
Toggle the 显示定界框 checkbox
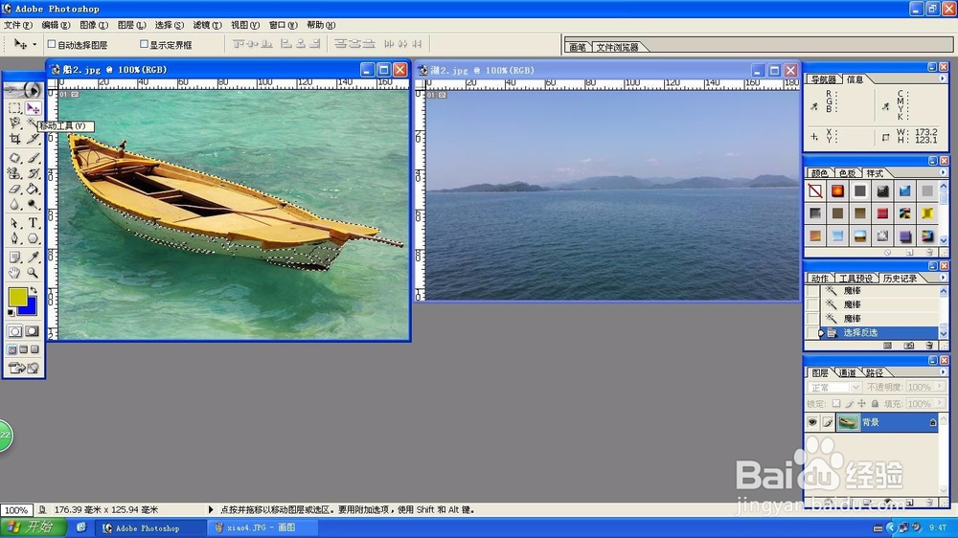[x=145, y=44]
